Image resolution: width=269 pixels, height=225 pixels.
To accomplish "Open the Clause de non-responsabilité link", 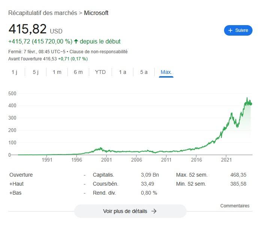I will (106, 52).
